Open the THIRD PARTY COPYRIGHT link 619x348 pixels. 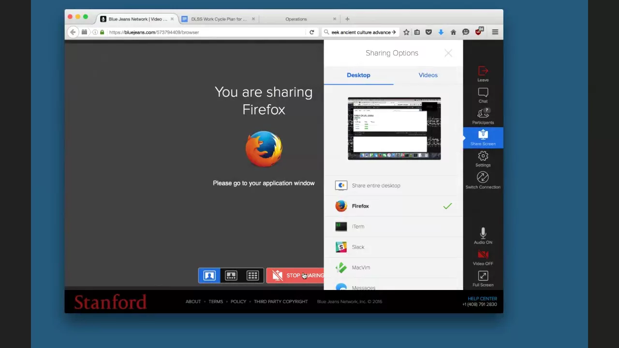[280, 302]
